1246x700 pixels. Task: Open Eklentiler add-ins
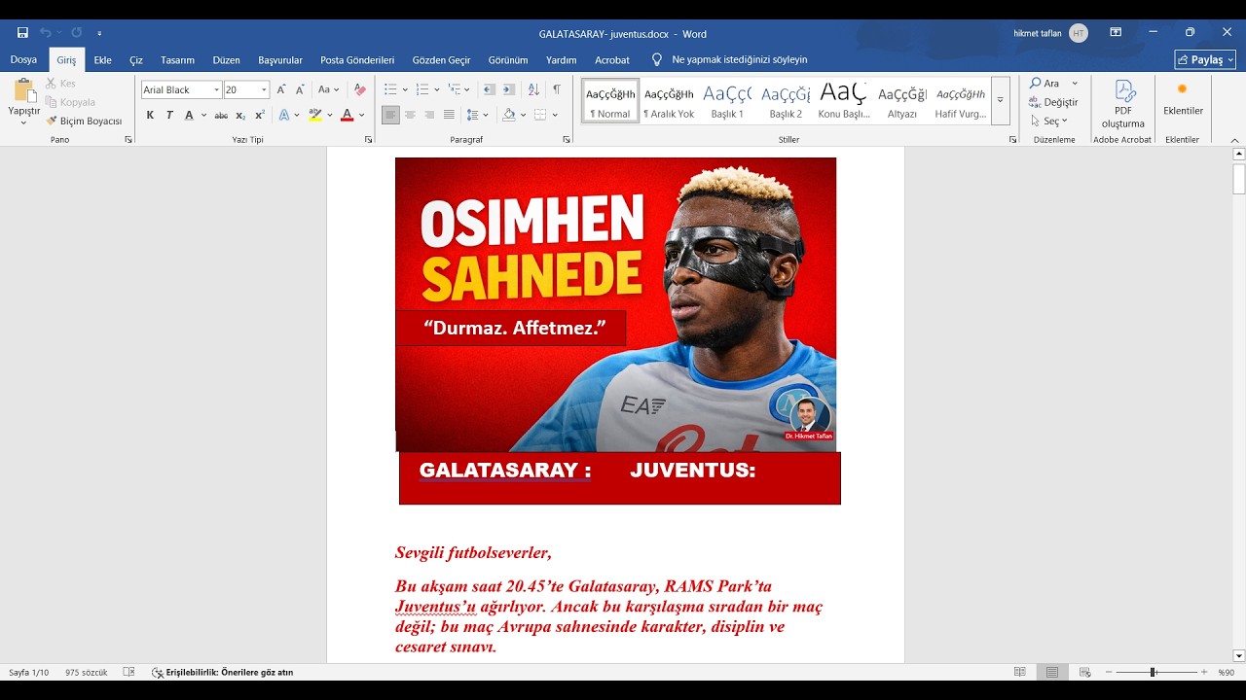click(1183, 99)
